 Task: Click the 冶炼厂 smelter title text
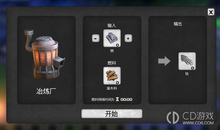click(x=46, y=91)
